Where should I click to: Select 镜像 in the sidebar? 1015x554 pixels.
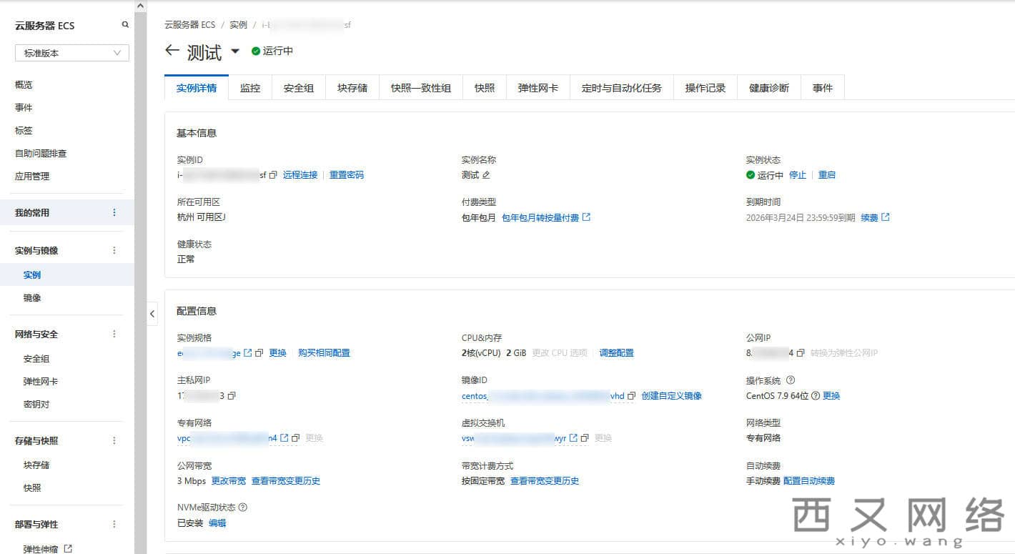point(32,298)
